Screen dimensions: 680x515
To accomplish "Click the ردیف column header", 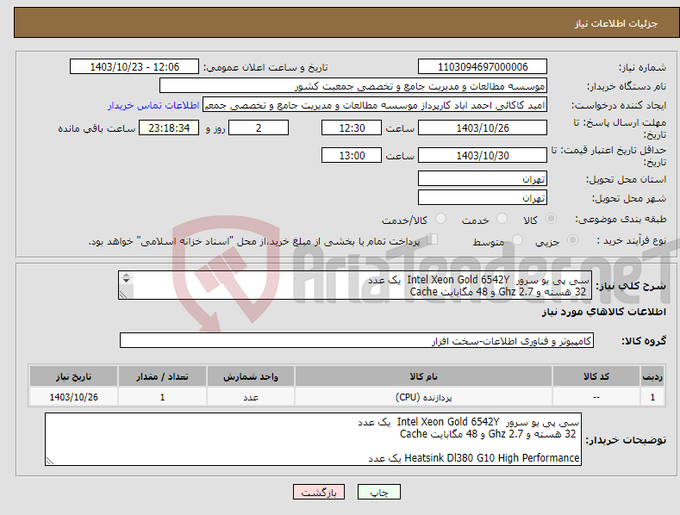I will pyautogui.click(x=652, y=376).
